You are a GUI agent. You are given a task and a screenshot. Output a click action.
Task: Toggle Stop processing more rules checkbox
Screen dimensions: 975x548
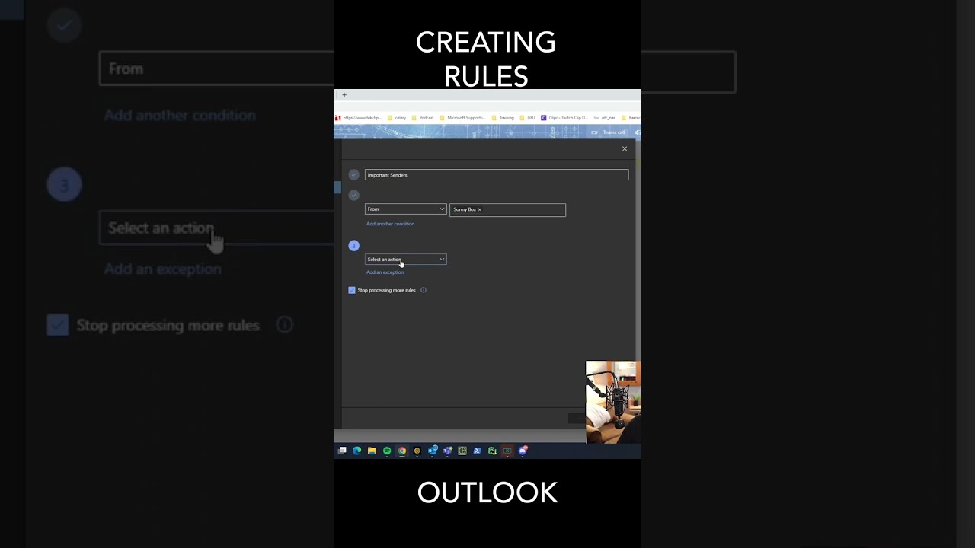tap(352, 290)
